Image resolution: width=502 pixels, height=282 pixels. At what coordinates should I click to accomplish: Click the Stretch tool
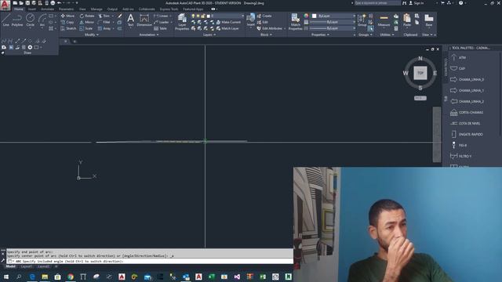68,28
